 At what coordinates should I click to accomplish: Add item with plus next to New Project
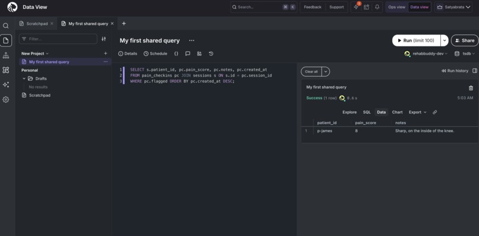tap(105, 53)
